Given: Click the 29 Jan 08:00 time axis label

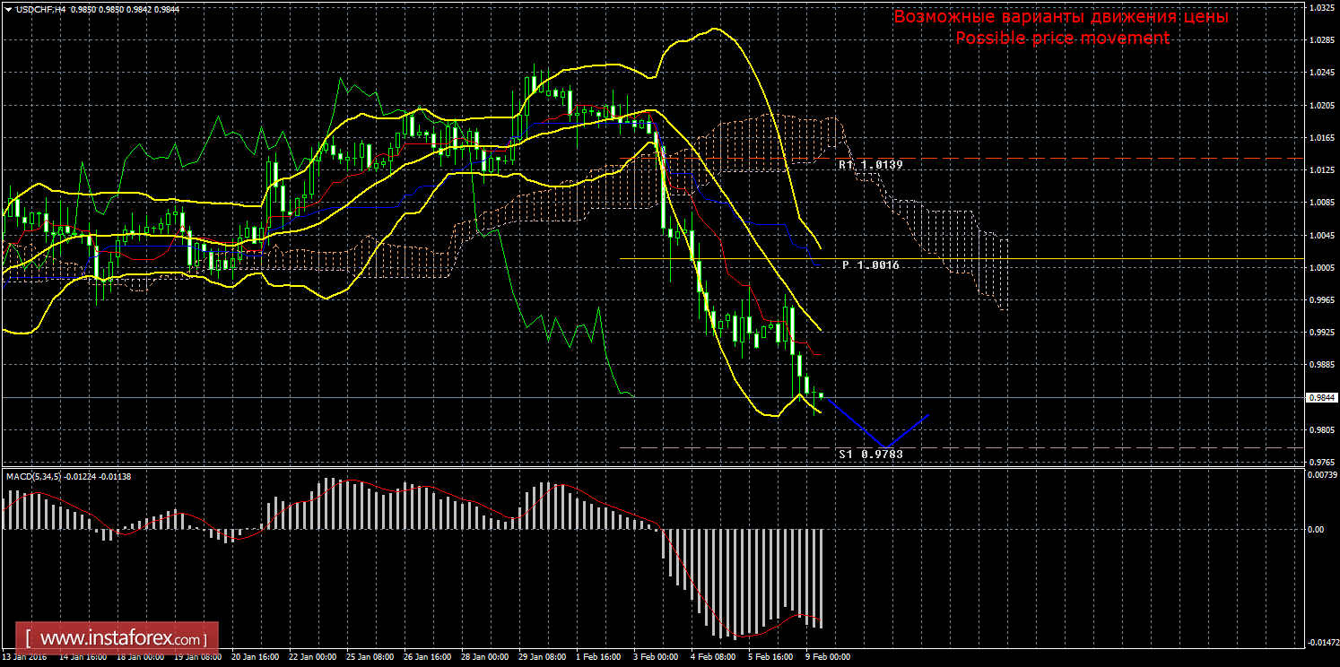Looking at the screenshot, I should (540, 656).
